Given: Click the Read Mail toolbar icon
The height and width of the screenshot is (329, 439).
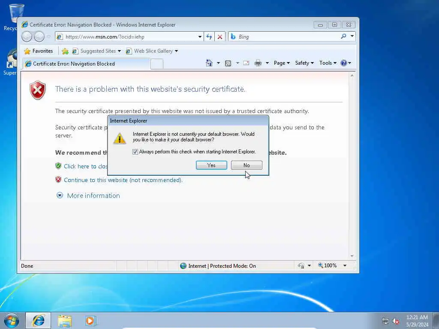Looking at the screenshot, I should 246,63.
